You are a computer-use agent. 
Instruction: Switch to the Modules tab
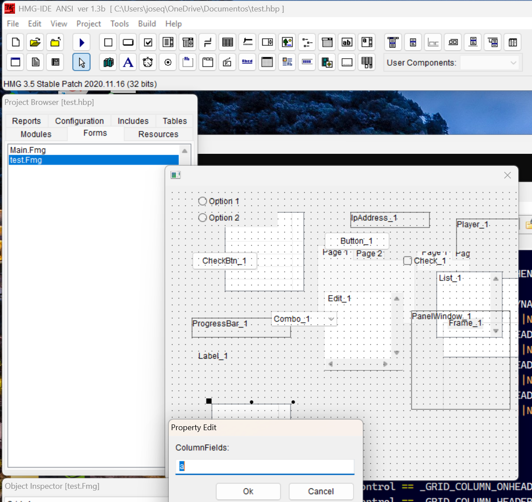tap(36, 134)
